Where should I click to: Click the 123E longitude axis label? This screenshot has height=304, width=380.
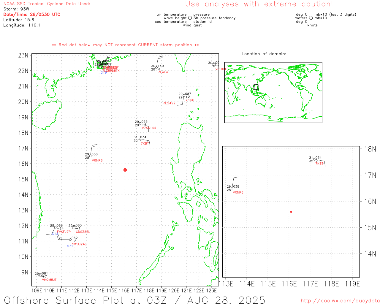[211, 291]
